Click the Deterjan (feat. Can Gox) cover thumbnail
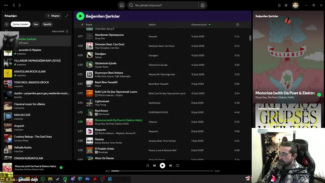 (89, 46)
